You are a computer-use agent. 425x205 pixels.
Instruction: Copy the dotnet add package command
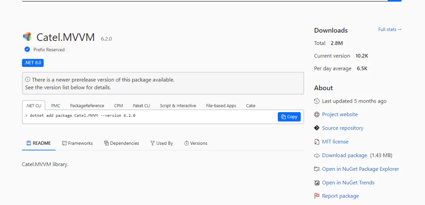[x=289, y=116]
